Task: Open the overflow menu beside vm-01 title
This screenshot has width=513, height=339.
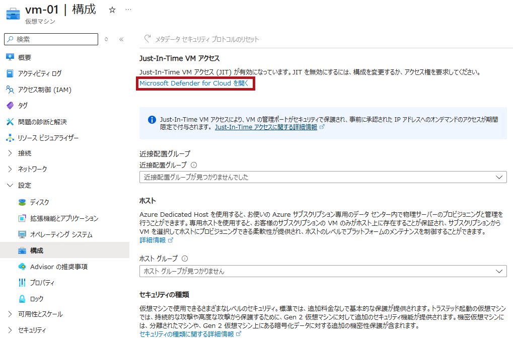Action: [128, 9]
